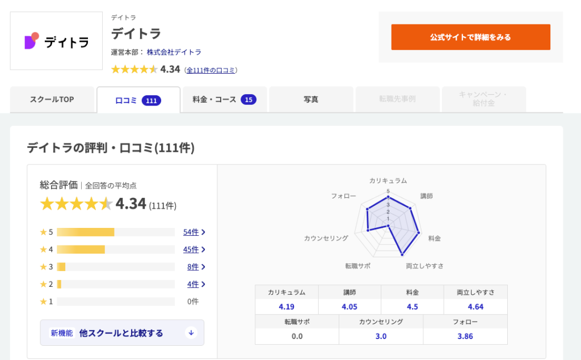Click the radar chart in the review summary
Image resolution: width=581 pixels, height=360 pixels.
point(388,224)
